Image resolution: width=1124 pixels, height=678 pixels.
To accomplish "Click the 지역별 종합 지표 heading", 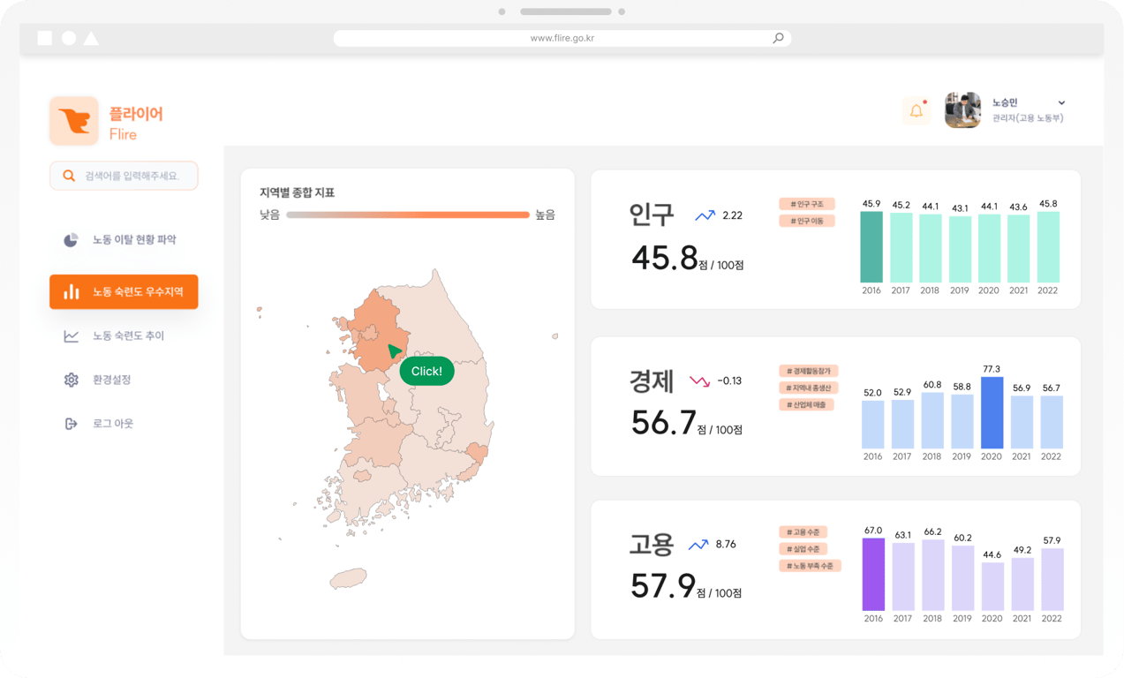I will pyautogui.click(x=297, y=192).
